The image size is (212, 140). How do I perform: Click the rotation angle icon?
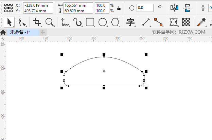(x=131, y=8)
